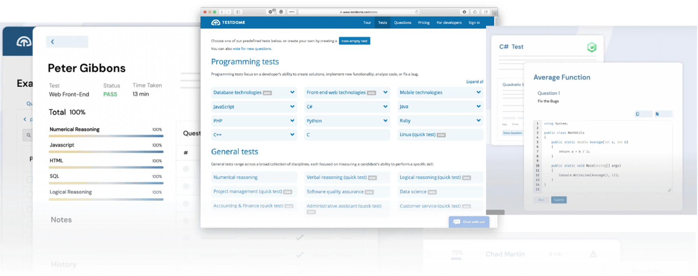Open the Chat with us button
This screenshot has width=698, height=276.
(469, 222)
